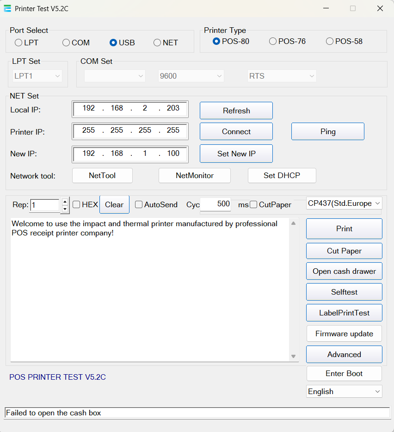
Task: Click the Set DHCP button
Action: 282,175
